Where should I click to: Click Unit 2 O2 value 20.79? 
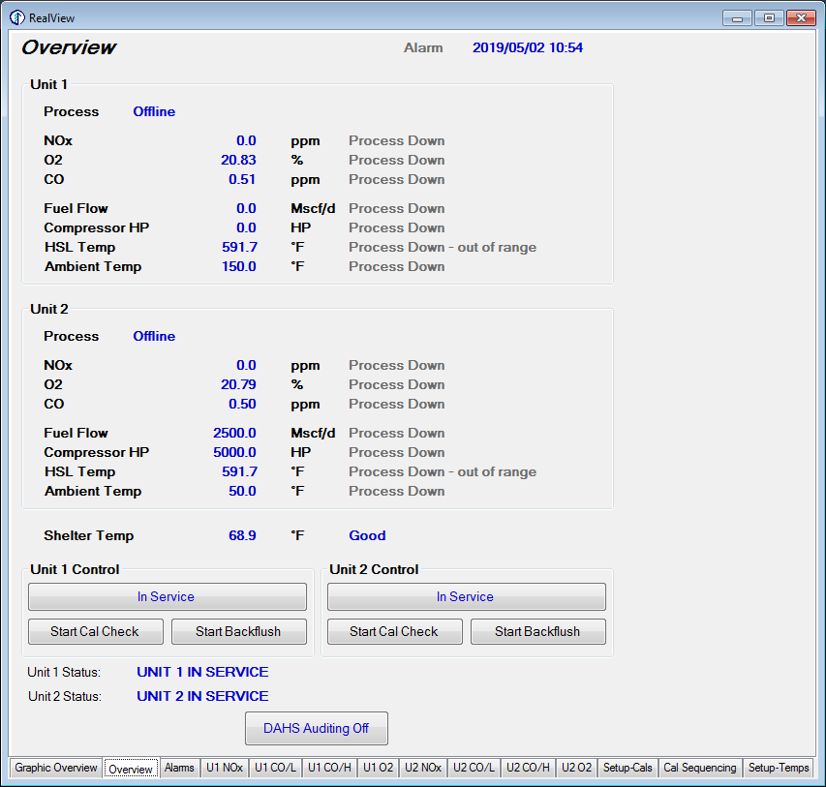pos(238,384)
